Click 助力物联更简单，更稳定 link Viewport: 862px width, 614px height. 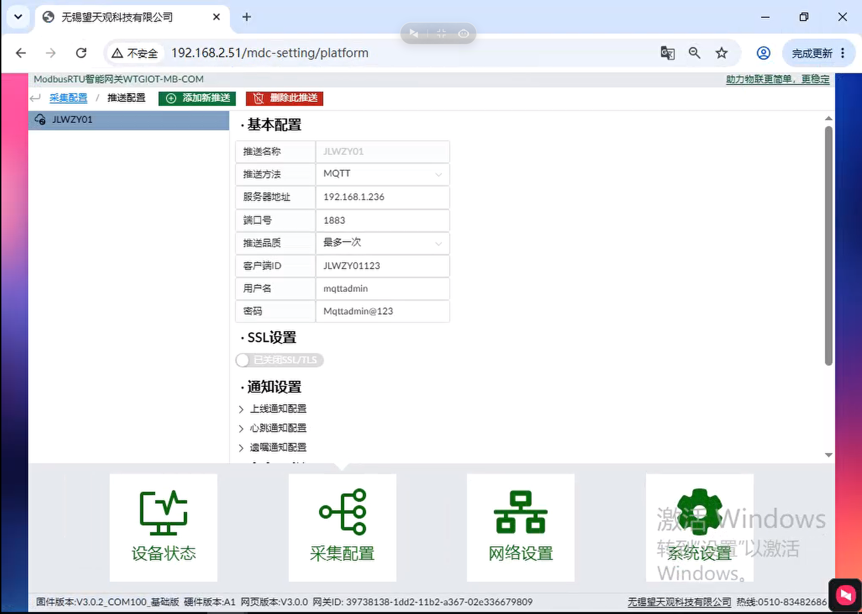tap(778, 79)
